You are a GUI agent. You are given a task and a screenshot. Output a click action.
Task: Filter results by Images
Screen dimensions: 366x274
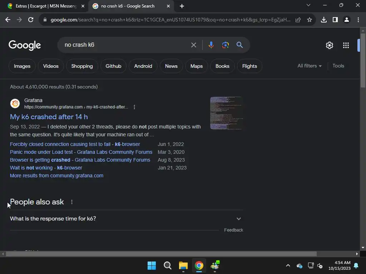pyautogui.click(x=22, y=66)
